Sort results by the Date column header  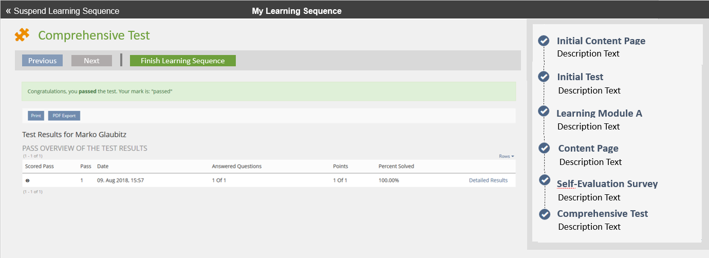pyautogui.click(x=103, y=167)
